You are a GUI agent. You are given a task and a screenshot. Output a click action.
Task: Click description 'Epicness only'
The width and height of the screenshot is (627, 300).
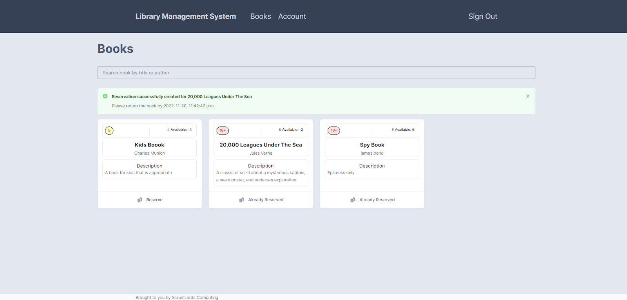pos(341,173)
